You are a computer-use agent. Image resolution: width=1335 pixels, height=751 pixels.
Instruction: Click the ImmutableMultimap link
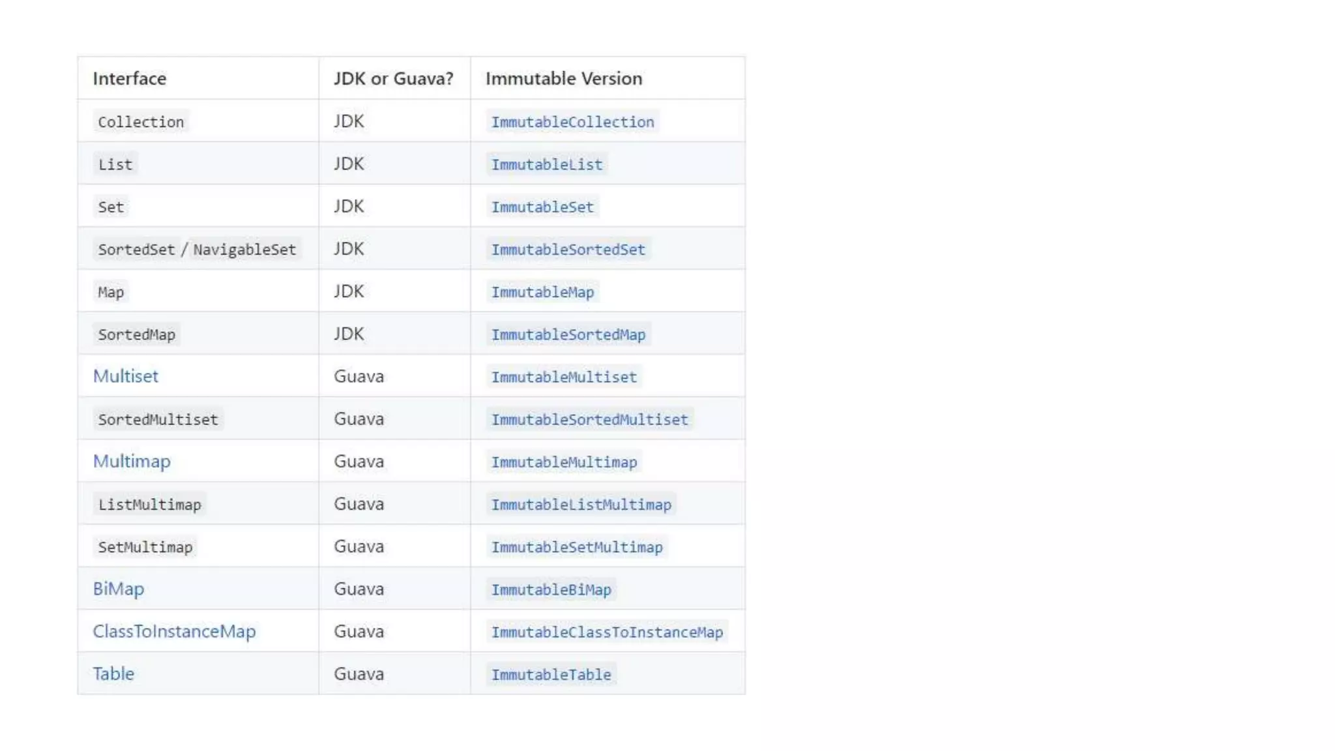pos(564,462)
